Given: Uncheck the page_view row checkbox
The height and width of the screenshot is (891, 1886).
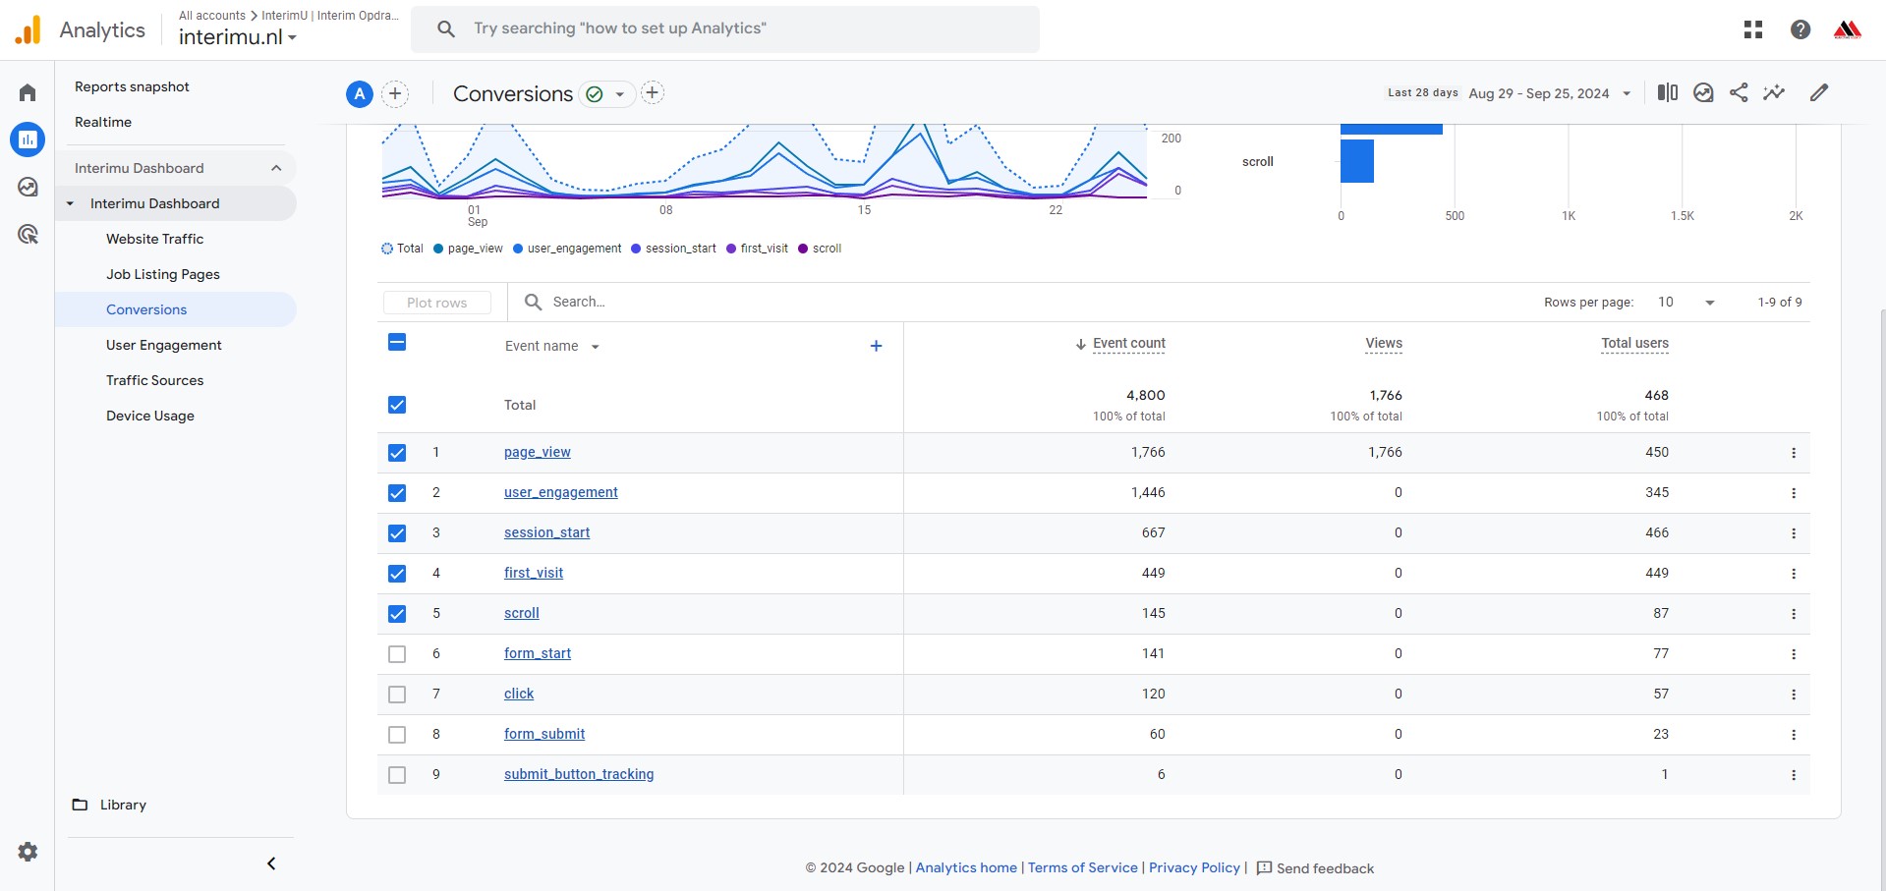Looking at the screenshot, I should coord(397,453).
